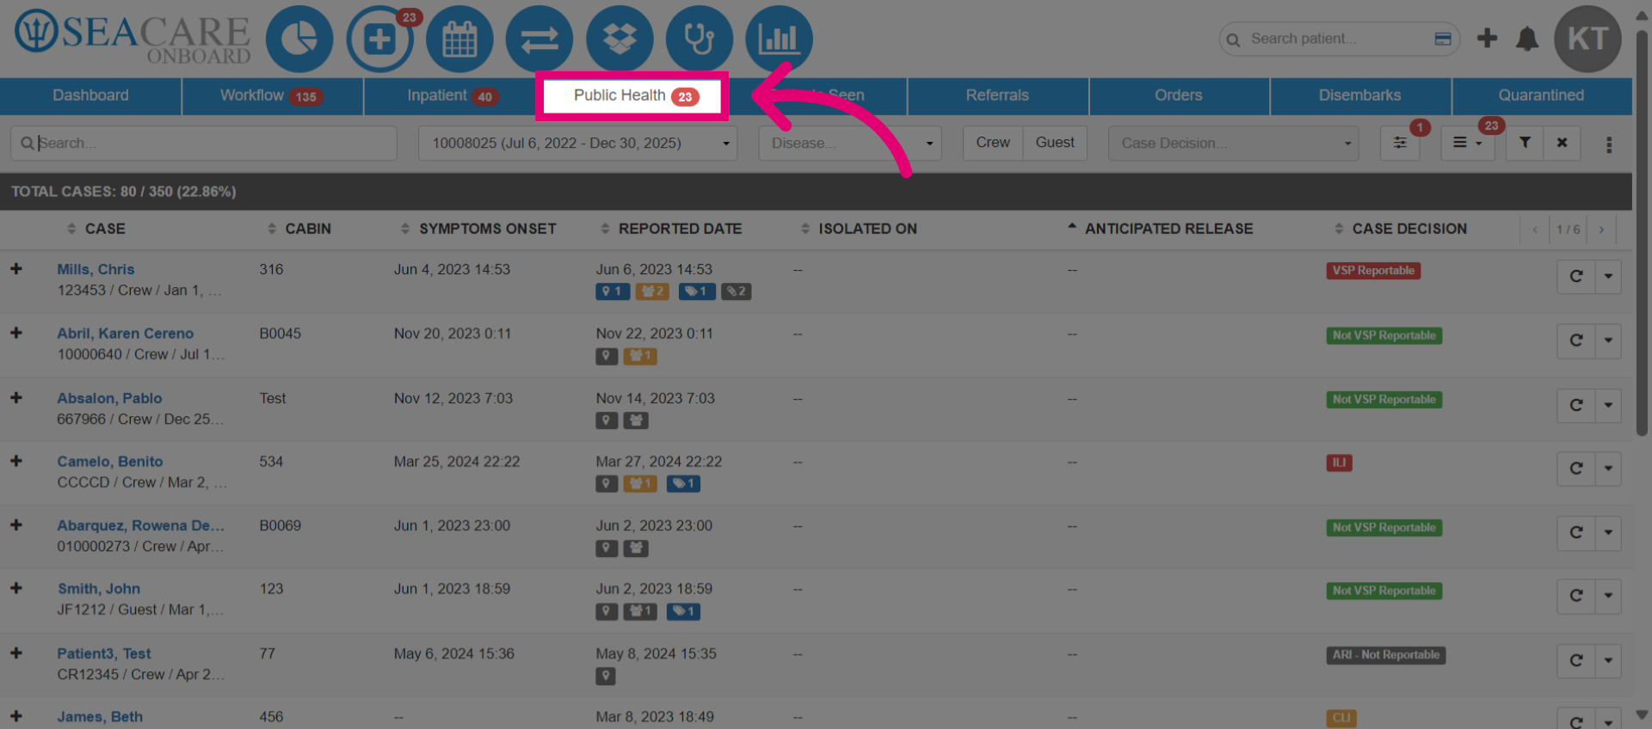1652x729 pixels.
Task: Click the cases Search field
Action: [x=204, y=143]
